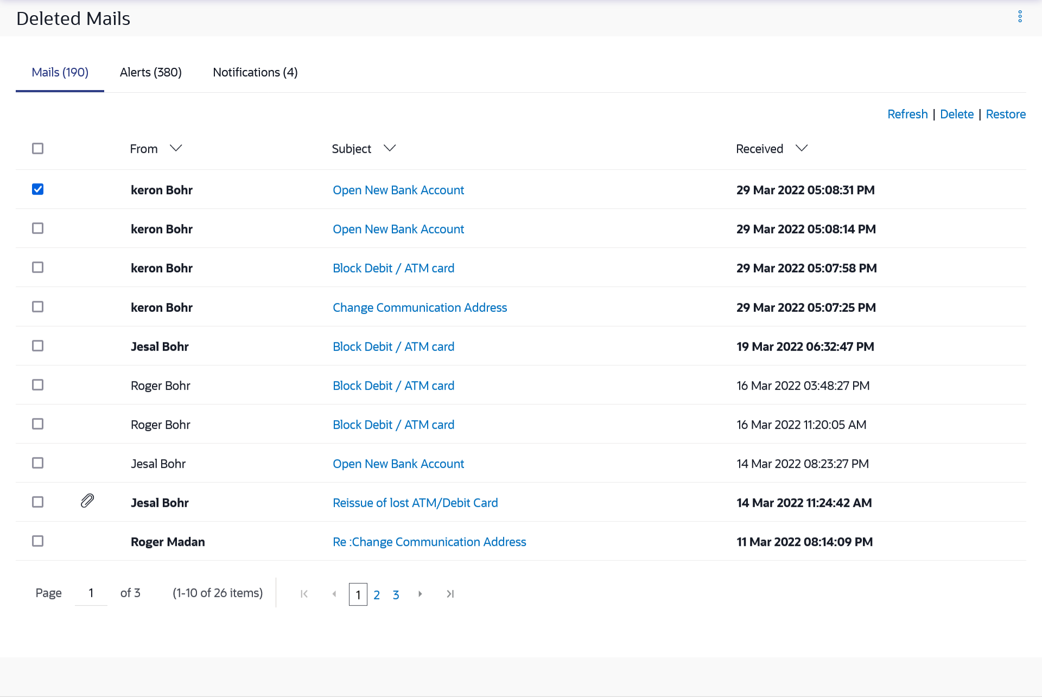Go to the next page arrow

pos(420,594)
